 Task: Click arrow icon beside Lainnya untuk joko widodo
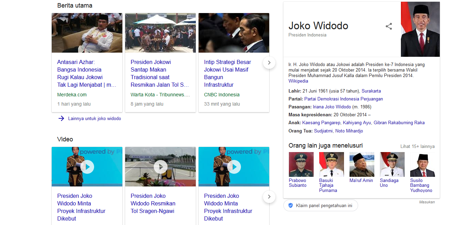61,118
